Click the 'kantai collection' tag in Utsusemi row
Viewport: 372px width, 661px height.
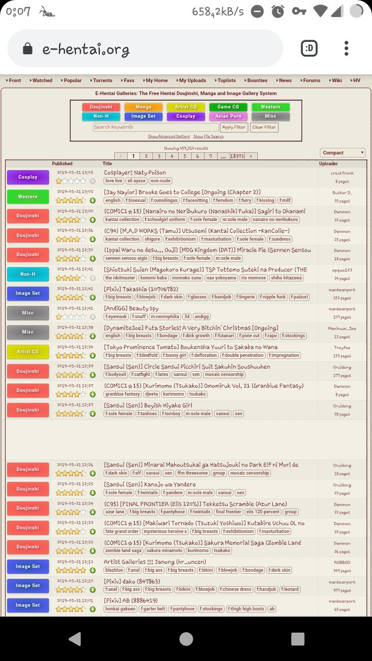coord(122,239)
